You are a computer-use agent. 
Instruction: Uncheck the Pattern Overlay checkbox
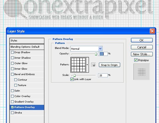[x=12, y=107]
